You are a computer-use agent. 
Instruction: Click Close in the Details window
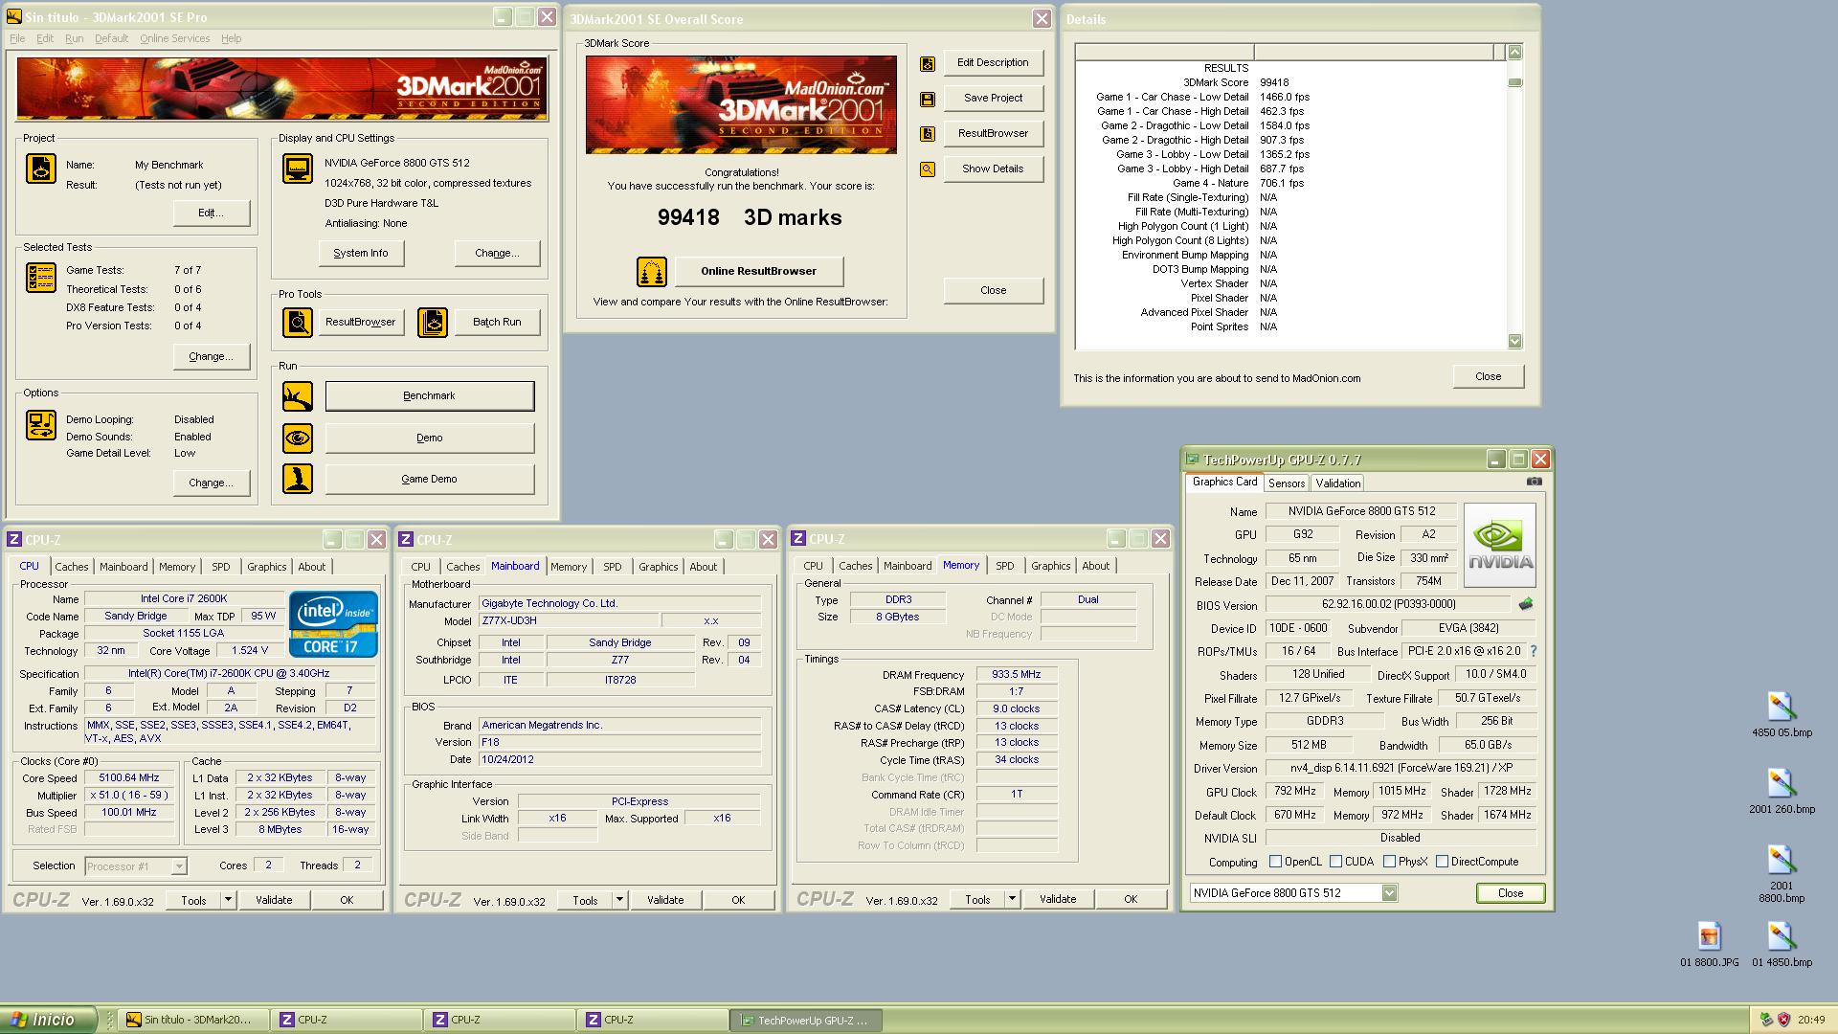tap(1488, 377)
